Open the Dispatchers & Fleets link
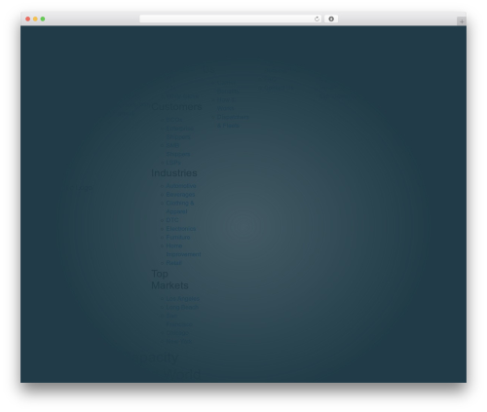 (233, 121)
